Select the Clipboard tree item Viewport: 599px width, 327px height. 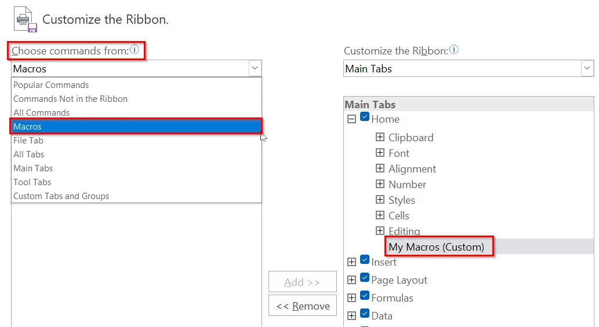click(411, 138)
